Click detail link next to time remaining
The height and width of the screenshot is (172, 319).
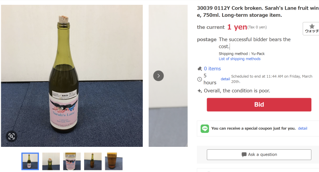click(225, 79)
